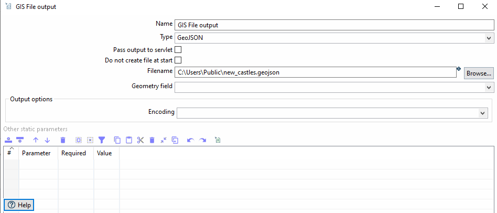Select all rows in parameters table

pyautogui.click(x=79, y=140)
